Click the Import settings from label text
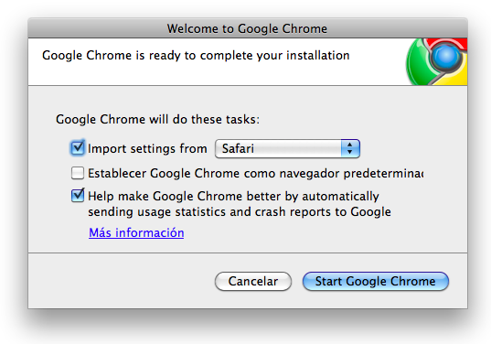This screenshot has height=344, width=491. (x=147, y=148)
